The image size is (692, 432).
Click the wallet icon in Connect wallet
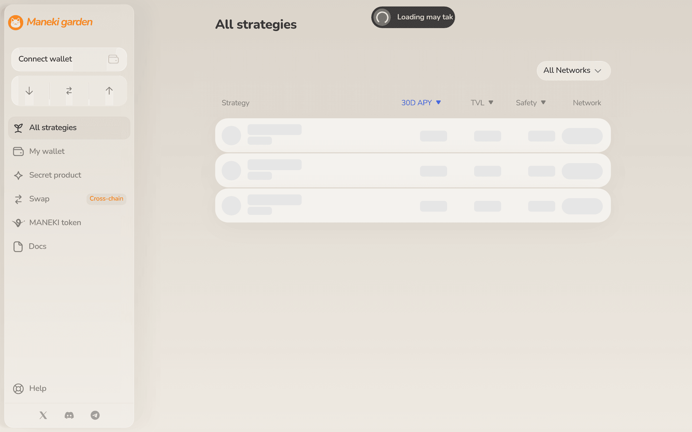point(113,59)
